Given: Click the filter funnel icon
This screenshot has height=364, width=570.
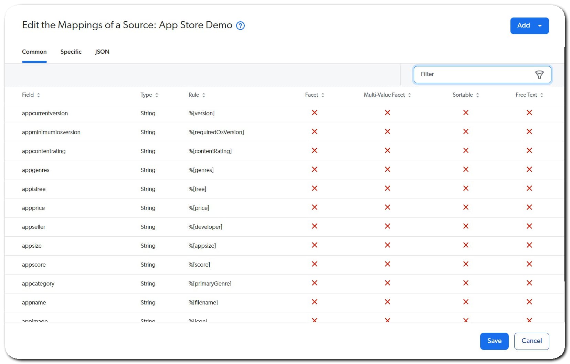Looking at the screenshot, I should 539,75.
